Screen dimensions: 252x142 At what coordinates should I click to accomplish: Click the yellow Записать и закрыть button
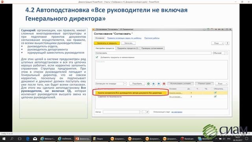(x=107, y=43)
